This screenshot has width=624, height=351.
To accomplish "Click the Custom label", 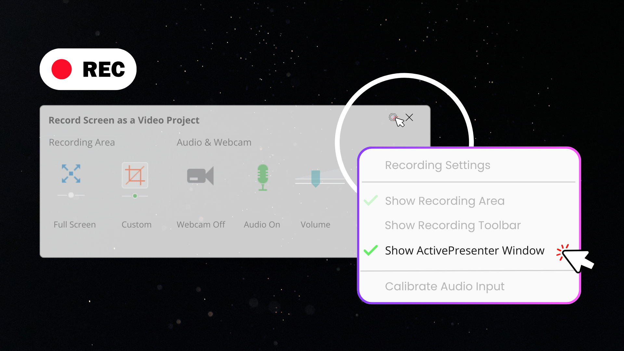I will [x=136, y=225].
